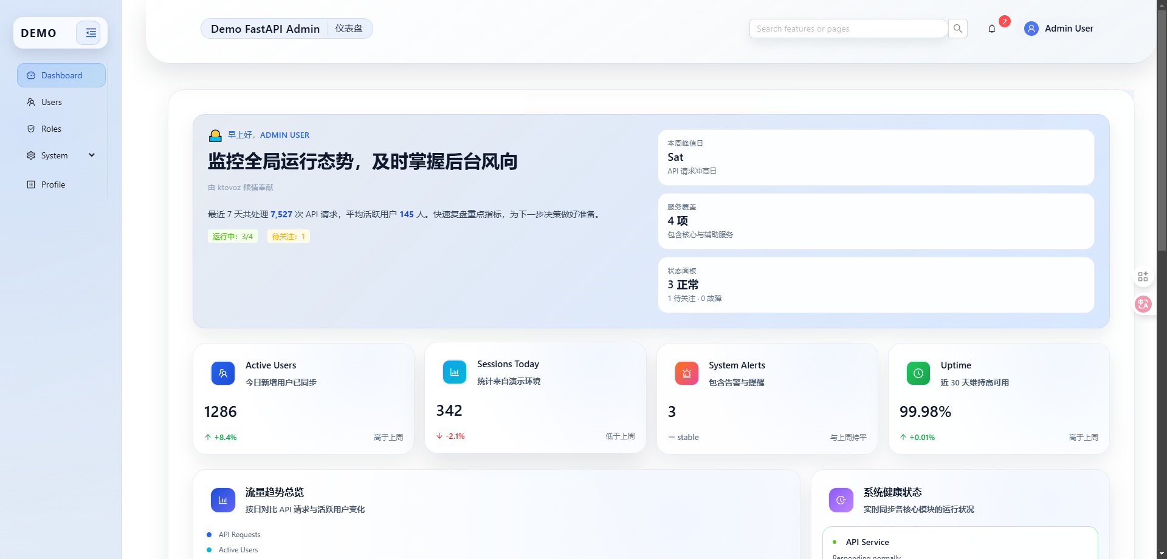The width and height of the screenshot is (1167, 559).
Task: Click the Sessions Today bar chart icon
Action: pyautogui.click(x=455, y=371)
